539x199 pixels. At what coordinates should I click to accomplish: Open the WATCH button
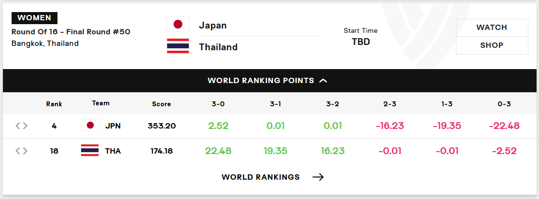(492, 28)
